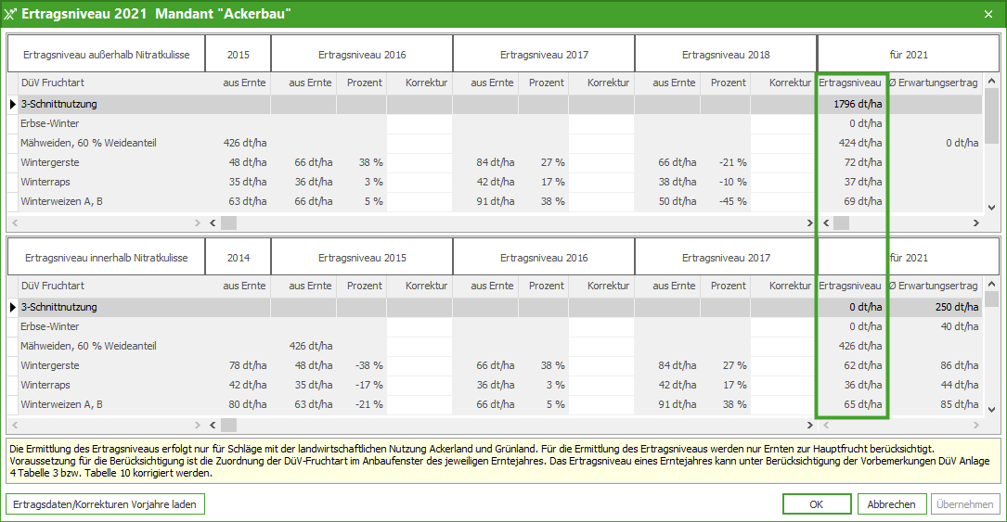Click Ø Erwartungsertrag column header in lower table
This screenshot has width=1007, height=522.
coord(932,286)
